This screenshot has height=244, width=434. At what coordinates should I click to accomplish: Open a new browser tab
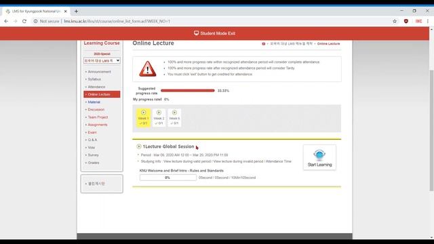tap(76, 11)
